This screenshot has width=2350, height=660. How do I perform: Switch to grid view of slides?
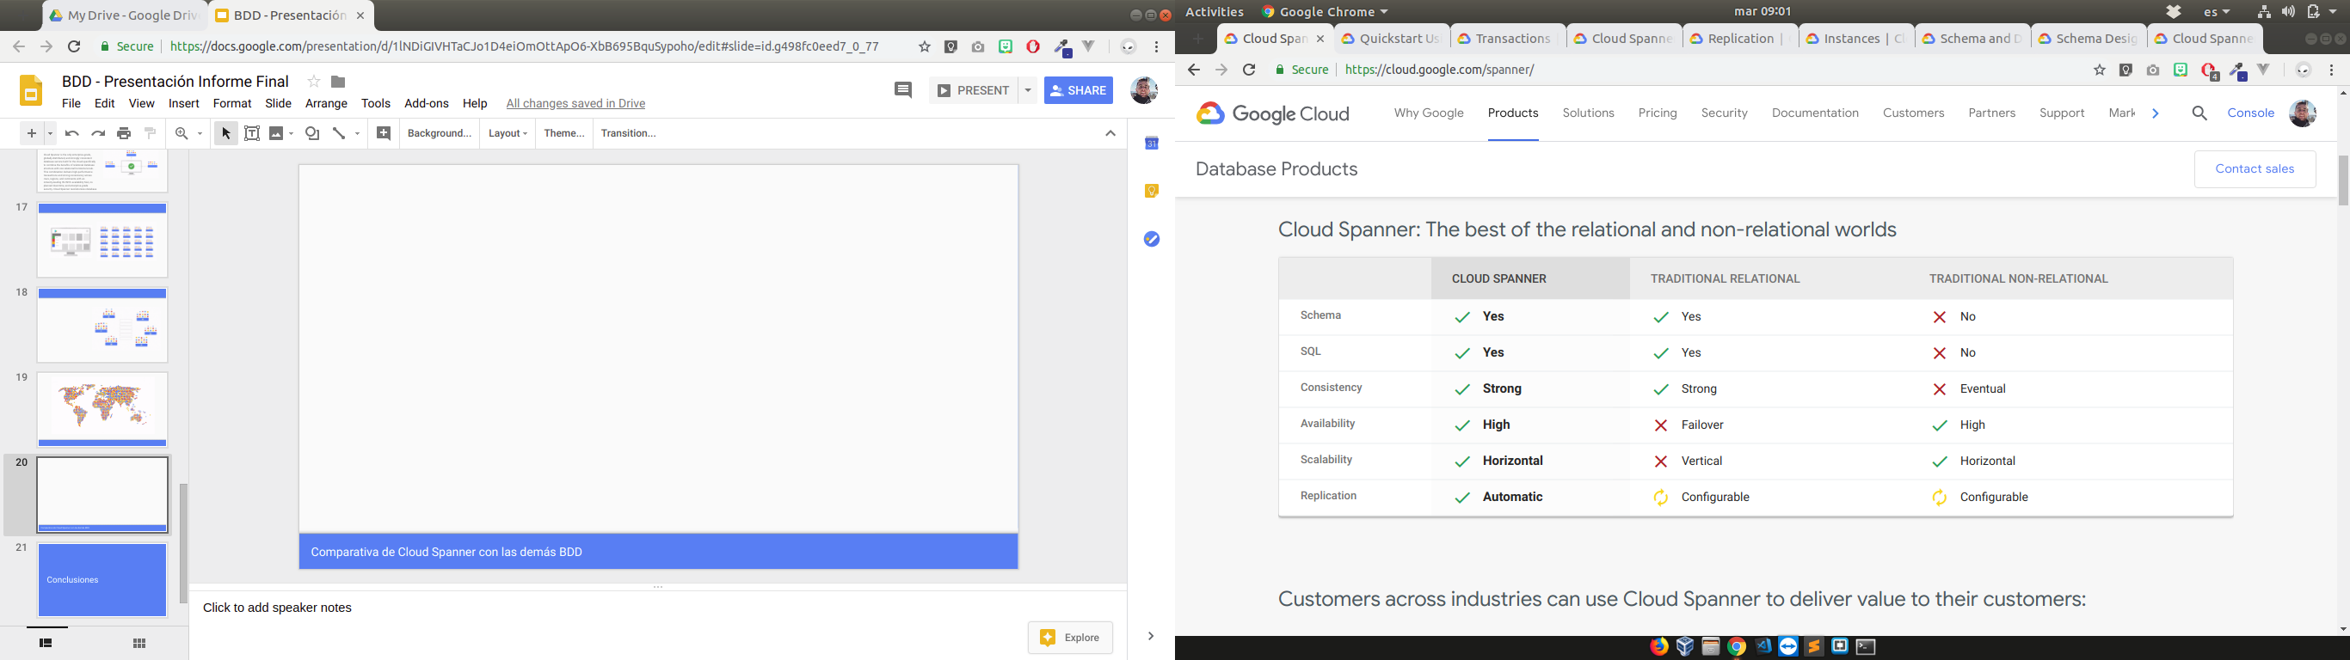[x=139, y=644]
